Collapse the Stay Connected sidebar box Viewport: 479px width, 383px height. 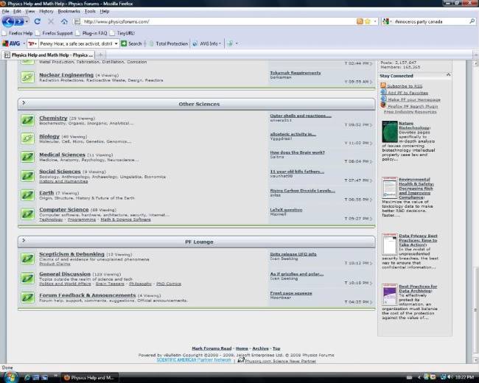click(448, 75)
